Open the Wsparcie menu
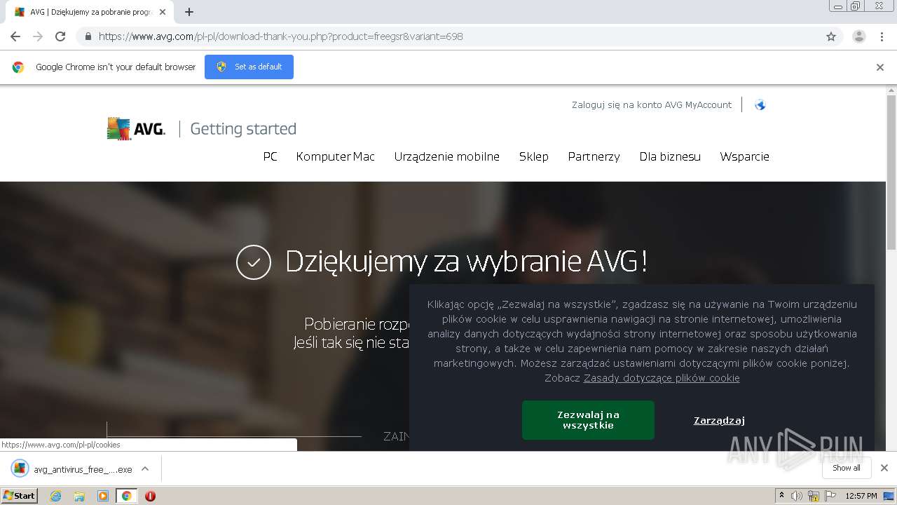This screenshot has height=505, width=897. [x=745, y=156]
